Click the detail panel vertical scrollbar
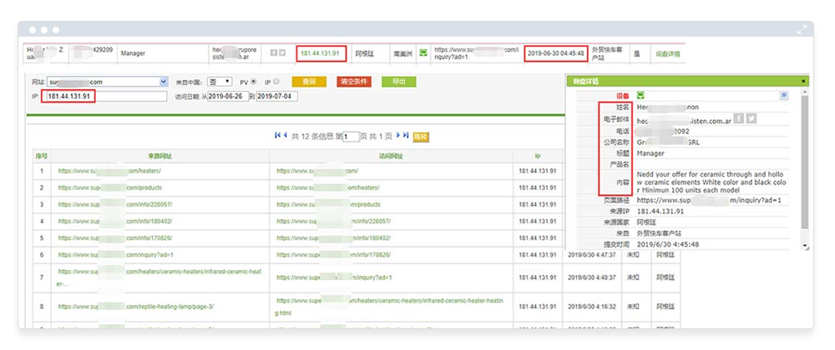The image size is (835, 350). pos(804,167)
